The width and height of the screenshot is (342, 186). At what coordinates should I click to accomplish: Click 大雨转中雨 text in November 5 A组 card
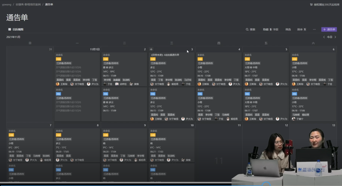(251, 67)
